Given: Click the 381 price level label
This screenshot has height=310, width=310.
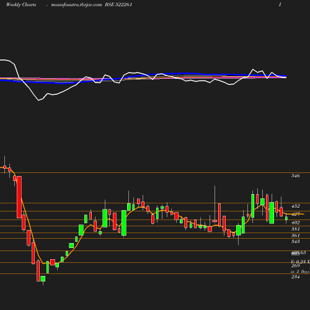Looking at the screenshot, I should 295,229.
